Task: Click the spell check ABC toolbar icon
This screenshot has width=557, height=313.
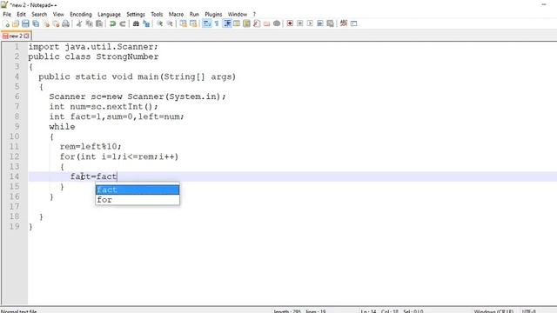Action: click(344, 23)
